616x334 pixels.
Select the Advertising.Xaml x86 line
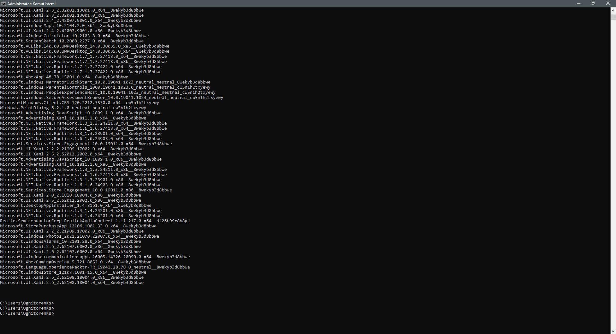73,164
